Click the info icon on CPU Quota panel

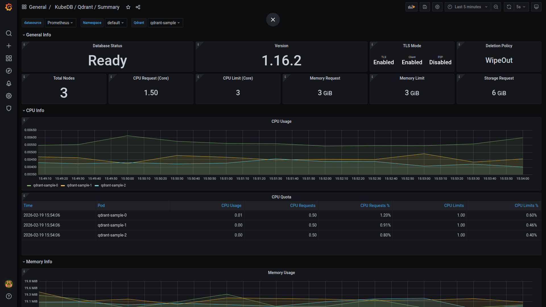(24, 196)
